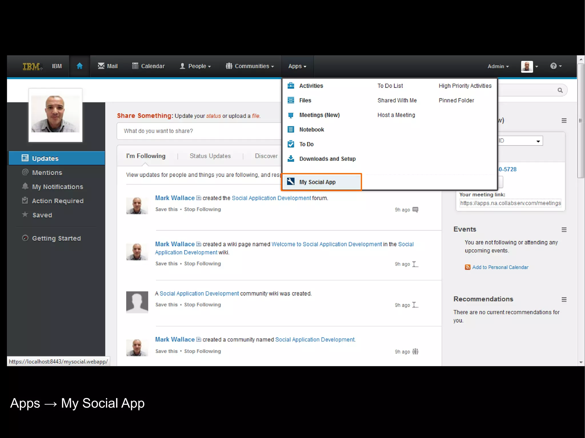Click the Downloads arrow icon
Viewport: 585px width, 438px height.
tap(291, 158)
